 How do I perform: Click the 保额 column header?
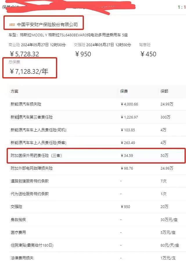click(x=164, y=91)
